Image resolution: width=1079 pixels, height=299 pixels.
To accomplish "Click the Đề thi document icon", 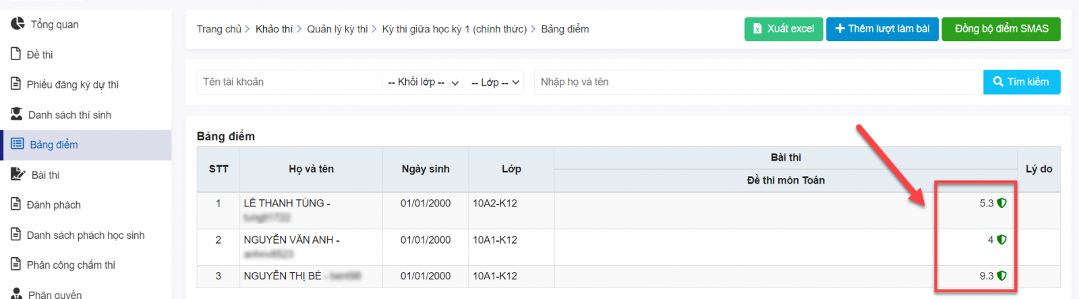I will click(x=16, y=54).
